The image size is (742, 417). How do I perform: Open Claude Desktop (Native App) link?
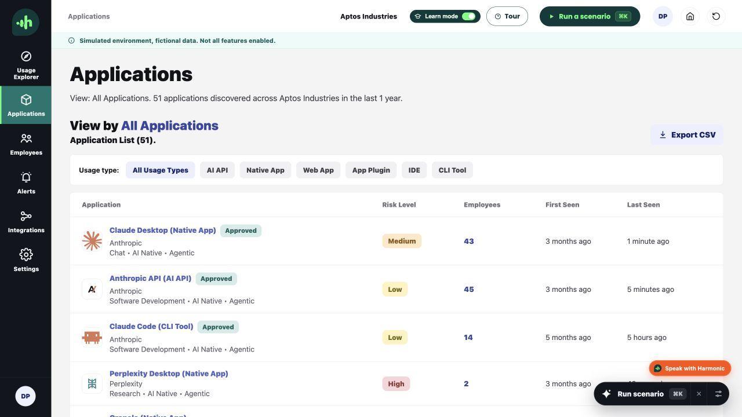click(x=163, y=231)
